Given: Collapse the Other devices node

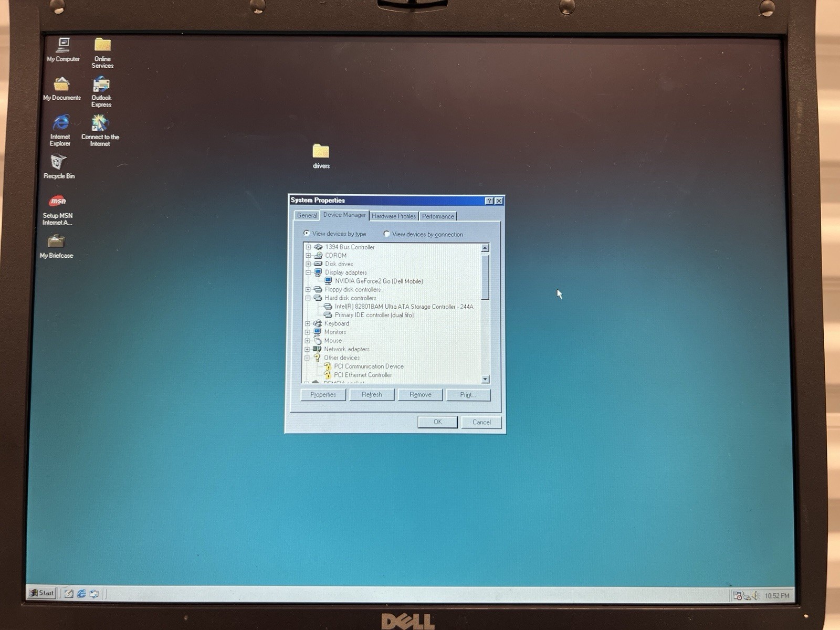Looking at the screenshot, I should (x=307, y=358).
